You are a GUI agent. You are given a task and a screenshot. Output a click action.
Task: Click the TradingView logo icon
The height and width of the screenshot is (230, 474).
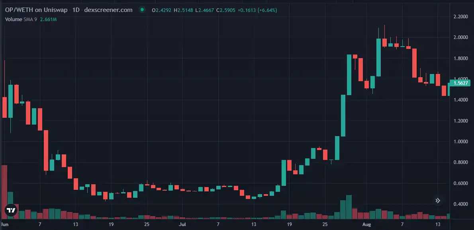[x=11, y=210]
